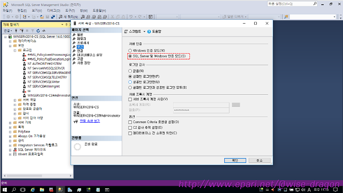Click the SQL Server Agent (에이전트) node icon

(x=15, y=150)
